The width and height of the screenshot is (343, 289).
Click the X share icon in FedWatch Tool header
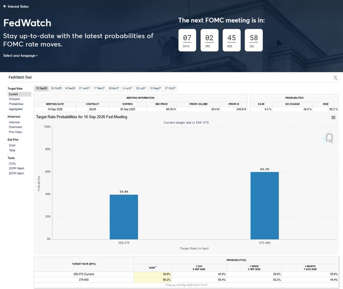point(335,78)
